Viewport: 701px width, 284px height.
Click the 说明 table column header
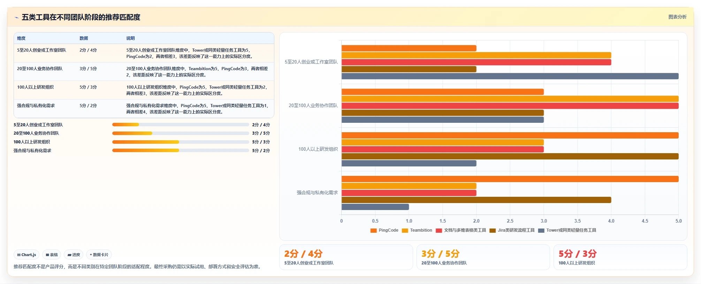(x=130, y=38)
